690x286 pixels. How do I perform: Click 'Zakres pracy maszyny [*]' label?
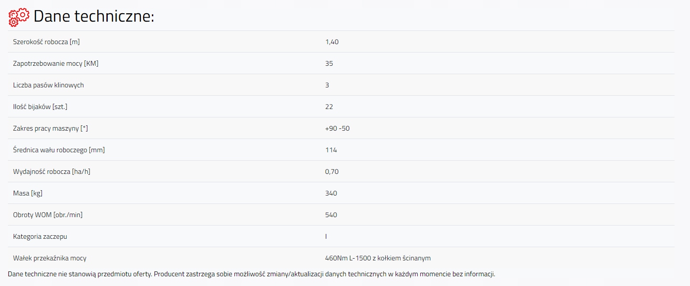tap(51, 128)
